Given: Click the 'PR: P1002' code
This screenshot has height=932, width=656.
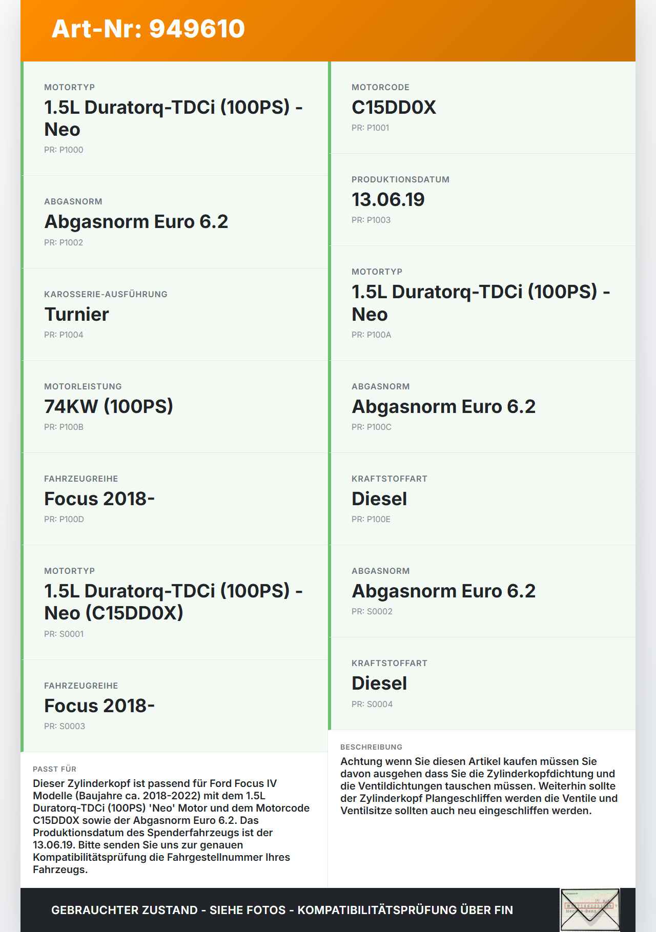Looking at the screenshot, I should 64,242.
